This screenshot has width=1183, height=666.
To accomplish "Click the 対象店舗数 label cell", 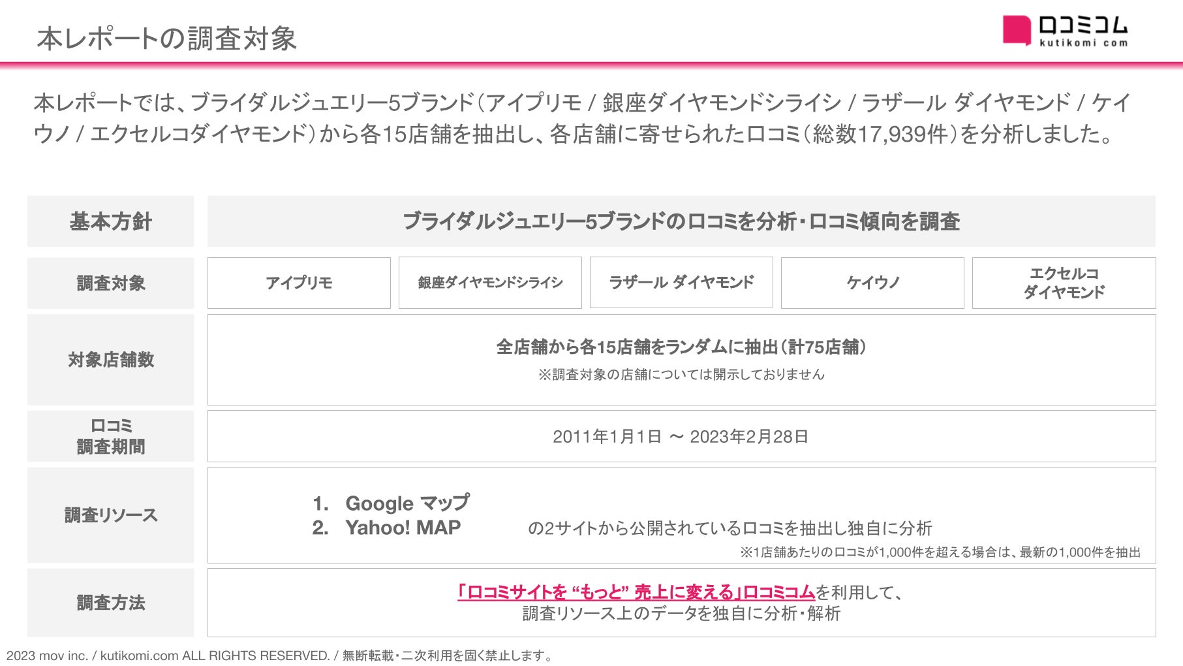I will pyautogui.click(x=111, y=360).
